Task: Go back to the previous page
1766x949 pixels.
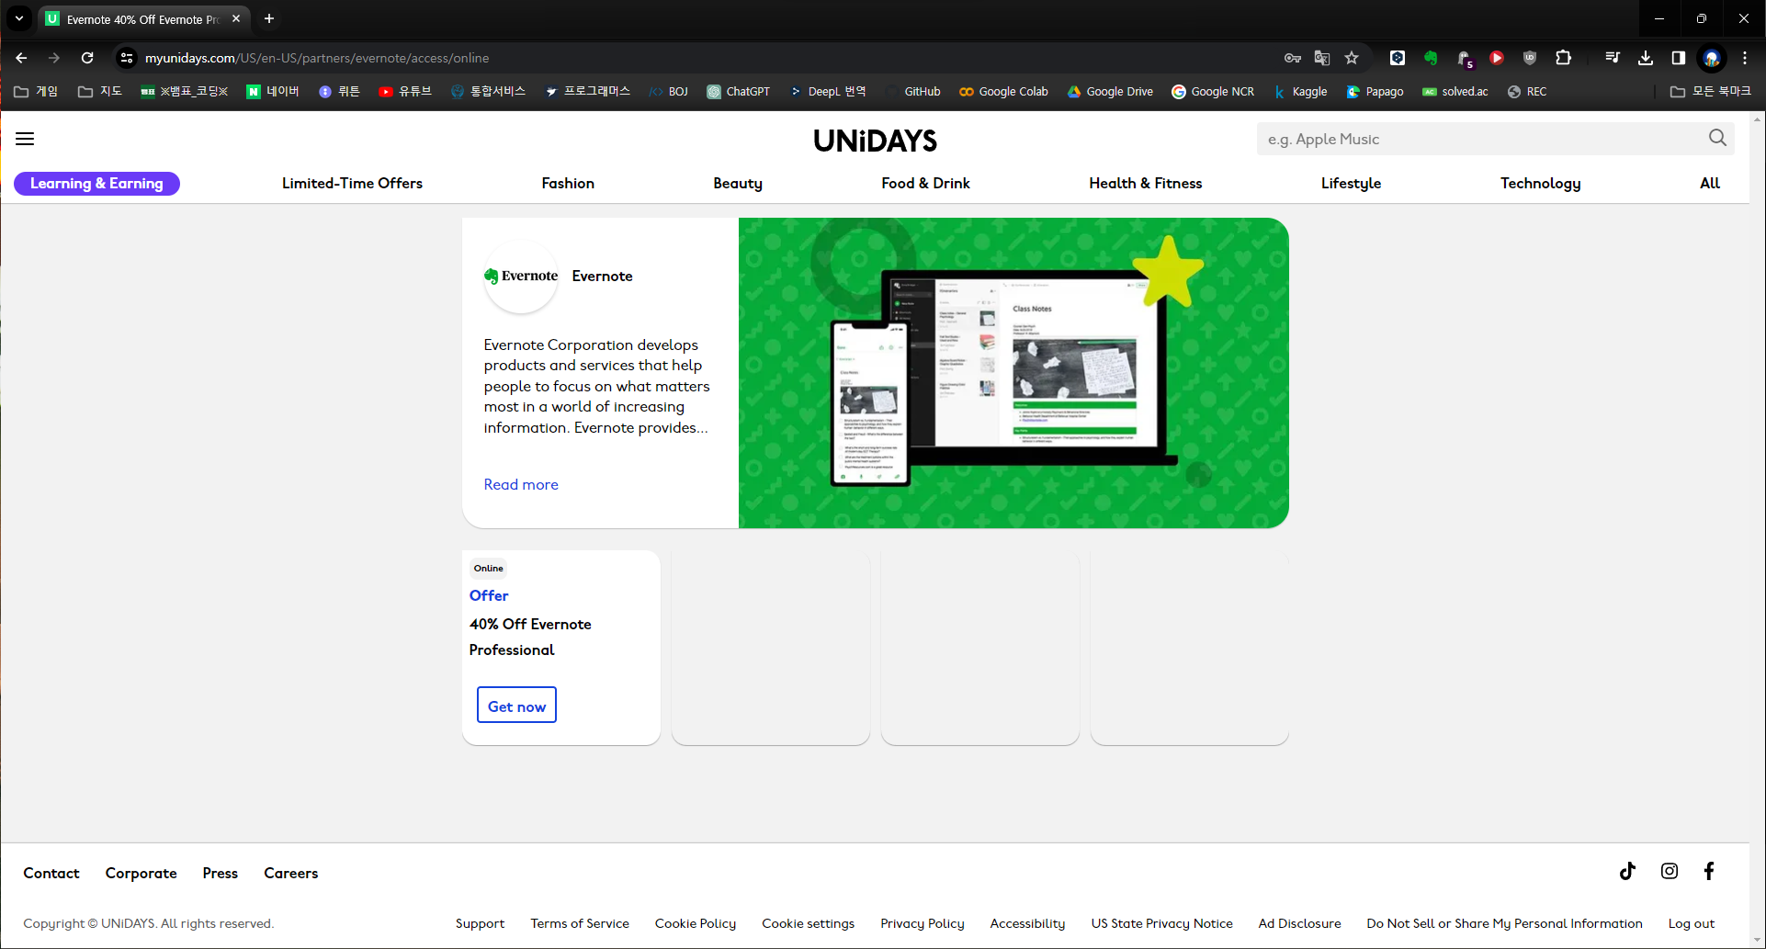Action: tap(21, 58)
